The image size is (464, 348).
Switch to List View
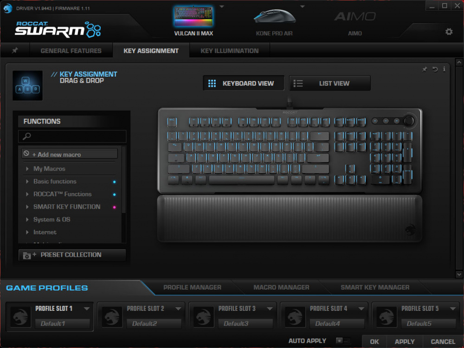(329, 83)
